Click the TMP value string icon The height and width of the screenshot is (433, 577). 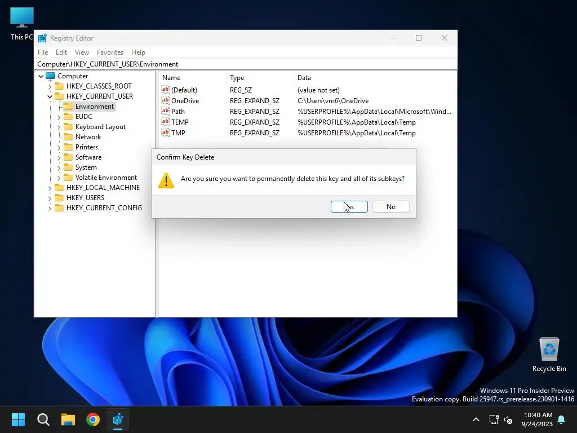point(166,132)
